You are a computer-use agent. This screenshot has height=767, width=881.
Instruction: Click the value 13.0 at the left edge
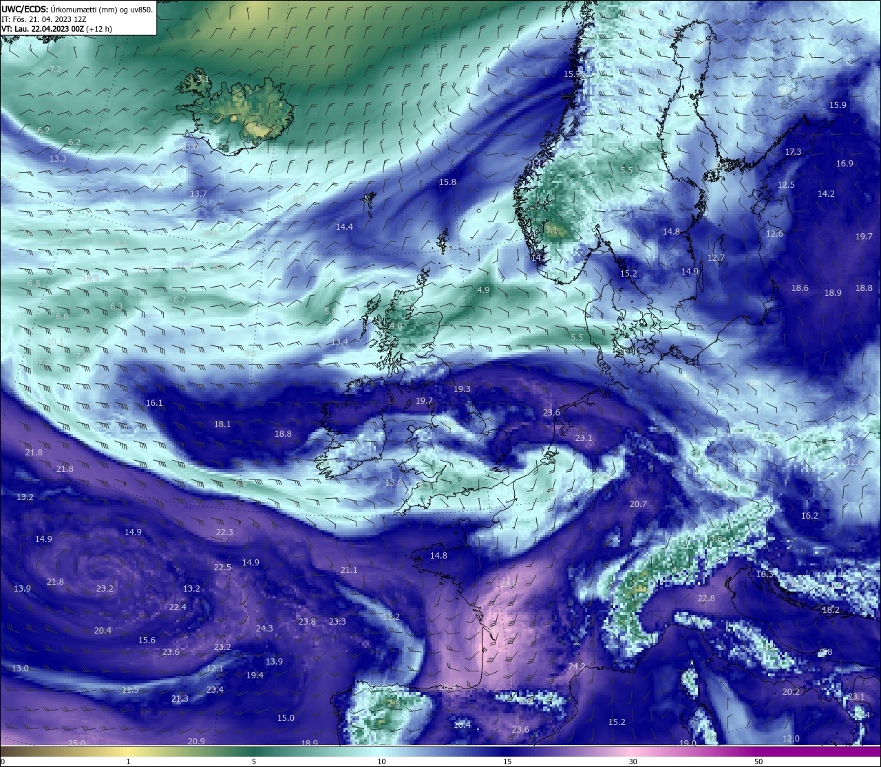click(20, 669)
